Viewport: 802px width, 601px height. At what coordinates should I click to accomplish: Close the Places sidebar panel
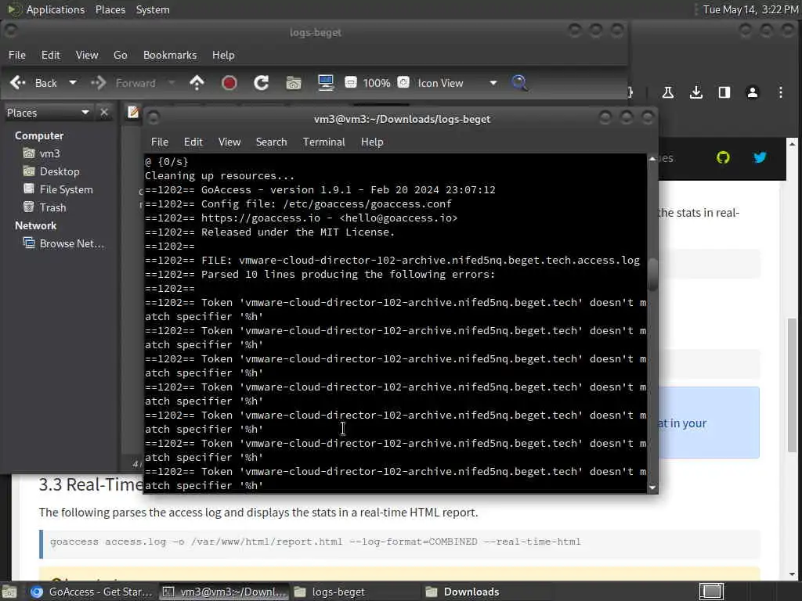tap(104, 113)
